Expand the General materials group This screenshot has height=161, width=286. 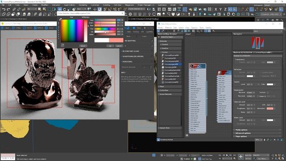point(170,44)
